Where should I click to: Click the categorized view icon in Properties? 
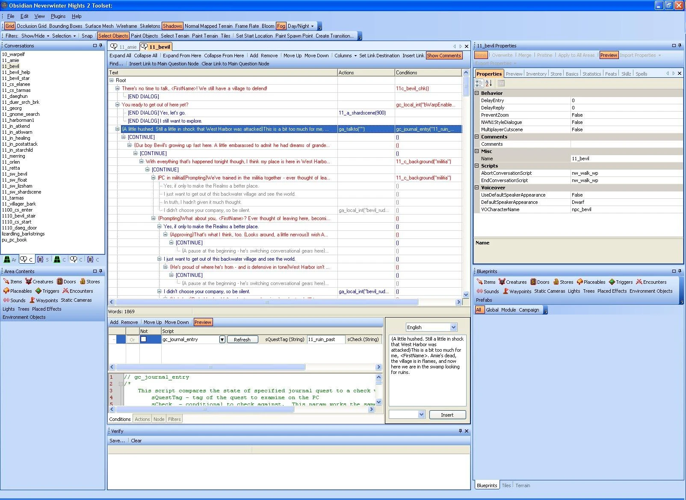479,83
